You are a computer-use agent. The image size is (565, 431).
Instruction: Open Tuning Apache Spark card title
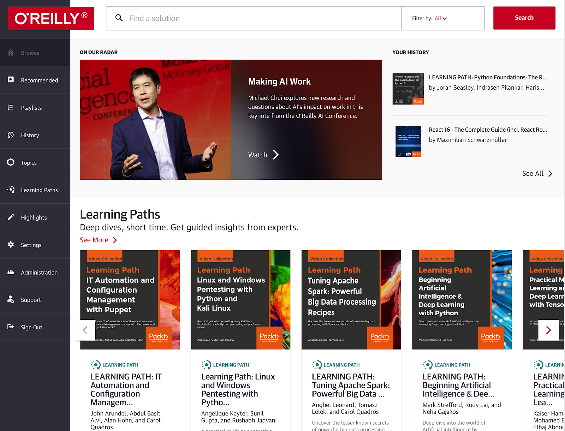pos(351,385)
